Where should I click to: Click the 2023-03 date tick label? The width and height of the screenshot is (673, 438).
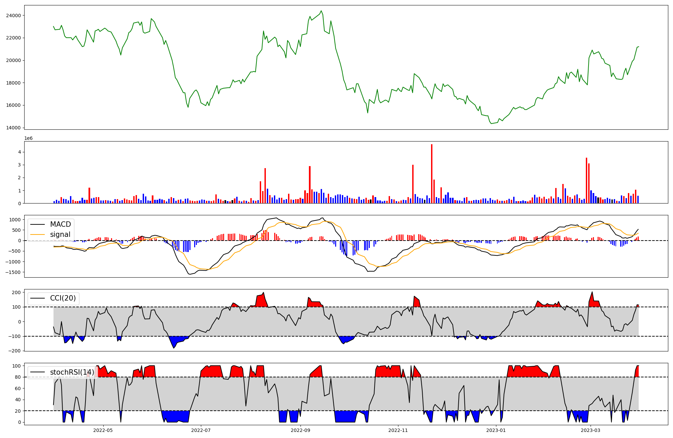591,430
